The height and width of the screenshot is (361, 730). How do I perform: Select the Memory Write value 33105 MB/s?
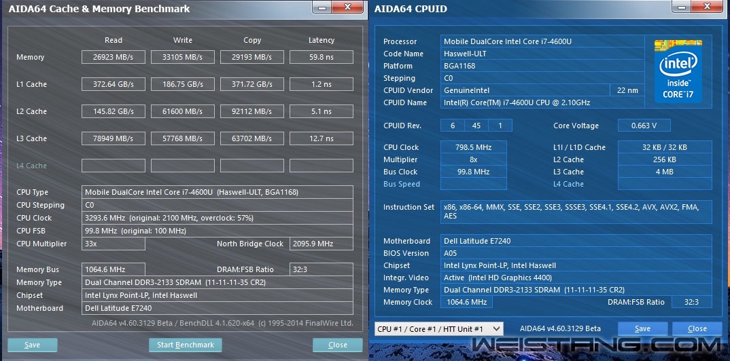coord(182,57)
